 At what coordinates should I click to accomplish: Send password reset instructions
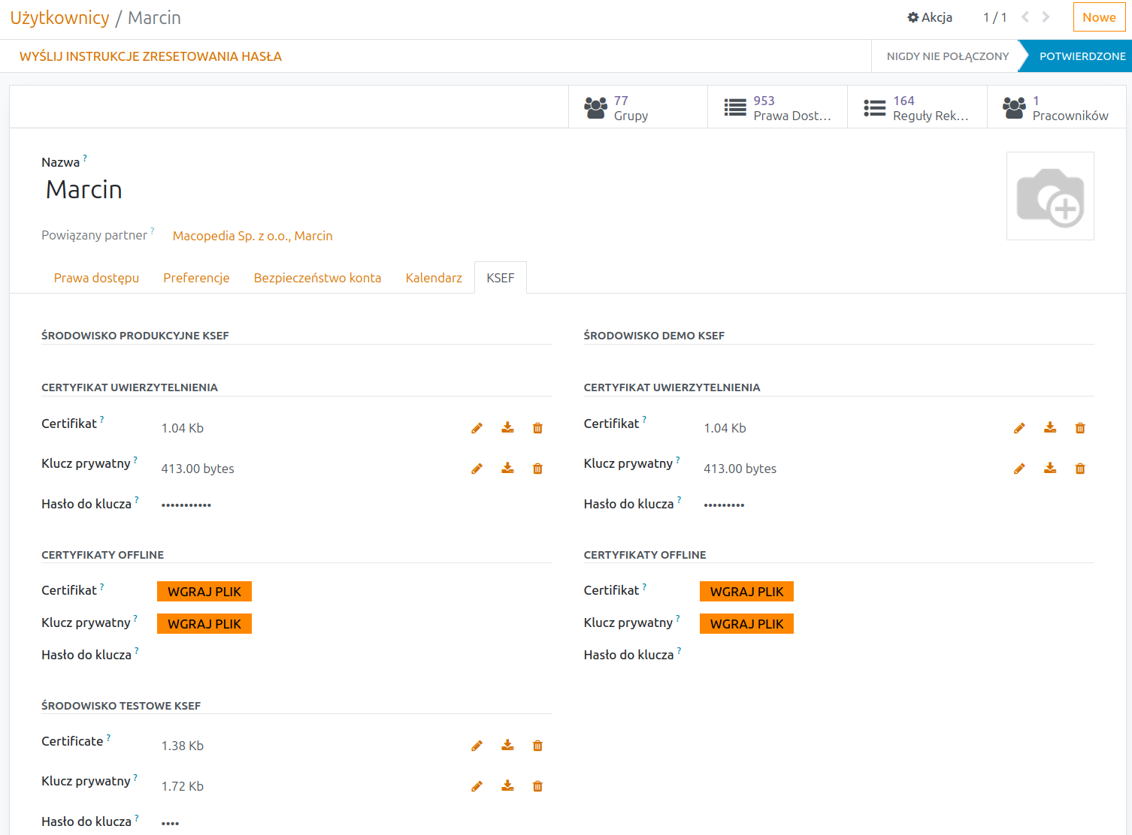click(x=150, y=56)
